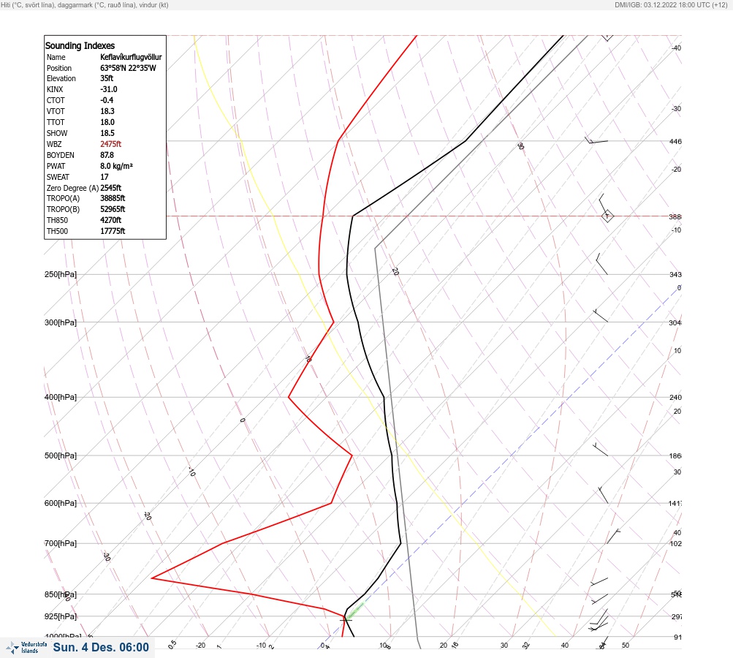Click the 250[hPa] pressure label
The image size is (733, 658).
pyautogui.click(x=61, y=274)
